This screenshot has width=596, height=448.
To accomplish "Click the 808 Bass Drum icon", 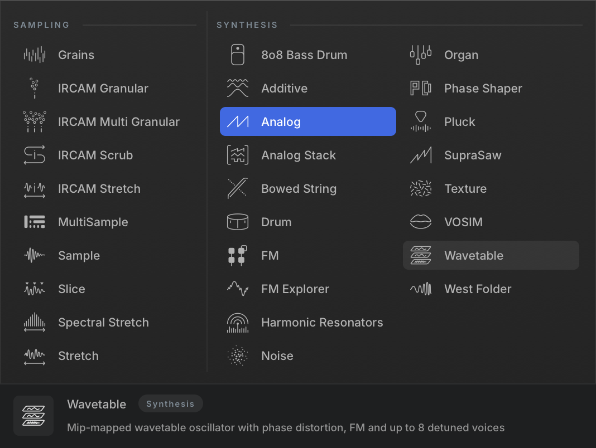I will [x=238, y=55].
